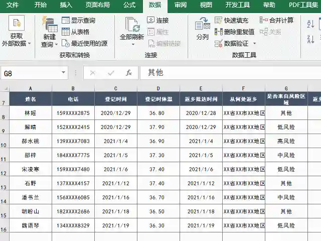Open 最近使用的源
321x241 pixels.
[84, 44]
